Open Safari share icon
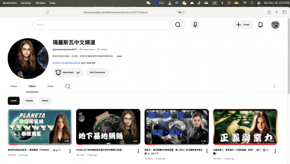Viewport: 290px width, 164px height. coord(269,12)
